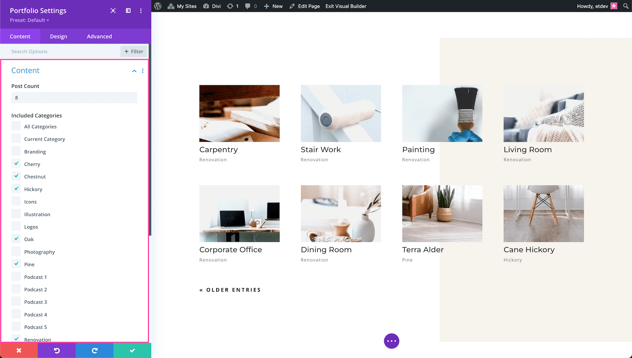Expand Portfolio Settings to fullscreen mode
This screenshot has height=358, width=632.
click(x=113, y=11)
